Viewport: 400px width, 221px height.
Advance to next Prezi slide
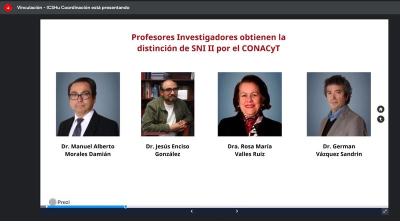pos(236,211)
